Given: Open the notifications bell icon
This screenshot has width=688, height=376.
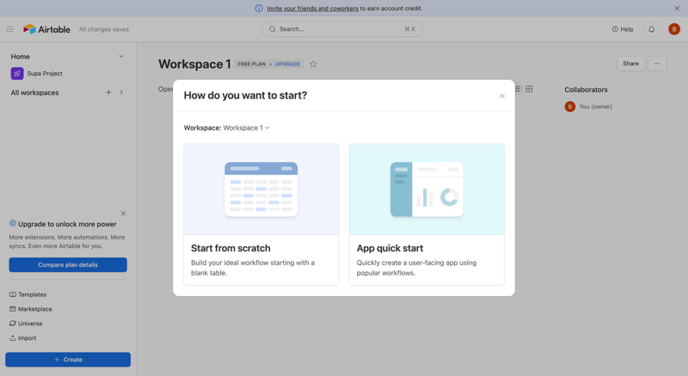Looking at the screenshot, I should [652, 29].
